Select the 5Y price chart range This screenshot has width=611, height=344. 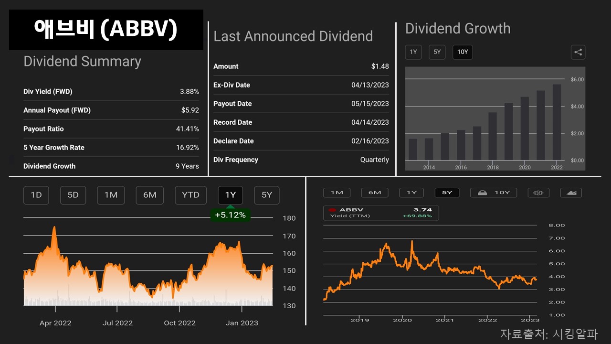pos(266,195)
